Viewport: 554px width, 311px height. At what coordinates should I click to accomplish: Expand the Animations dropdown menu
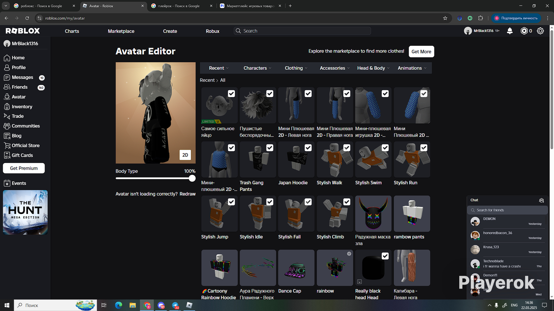[x=412, y=68]
